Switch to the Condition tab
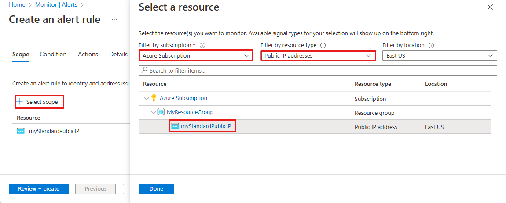Viewport: 506px width, 203px height. click(53, 55)
